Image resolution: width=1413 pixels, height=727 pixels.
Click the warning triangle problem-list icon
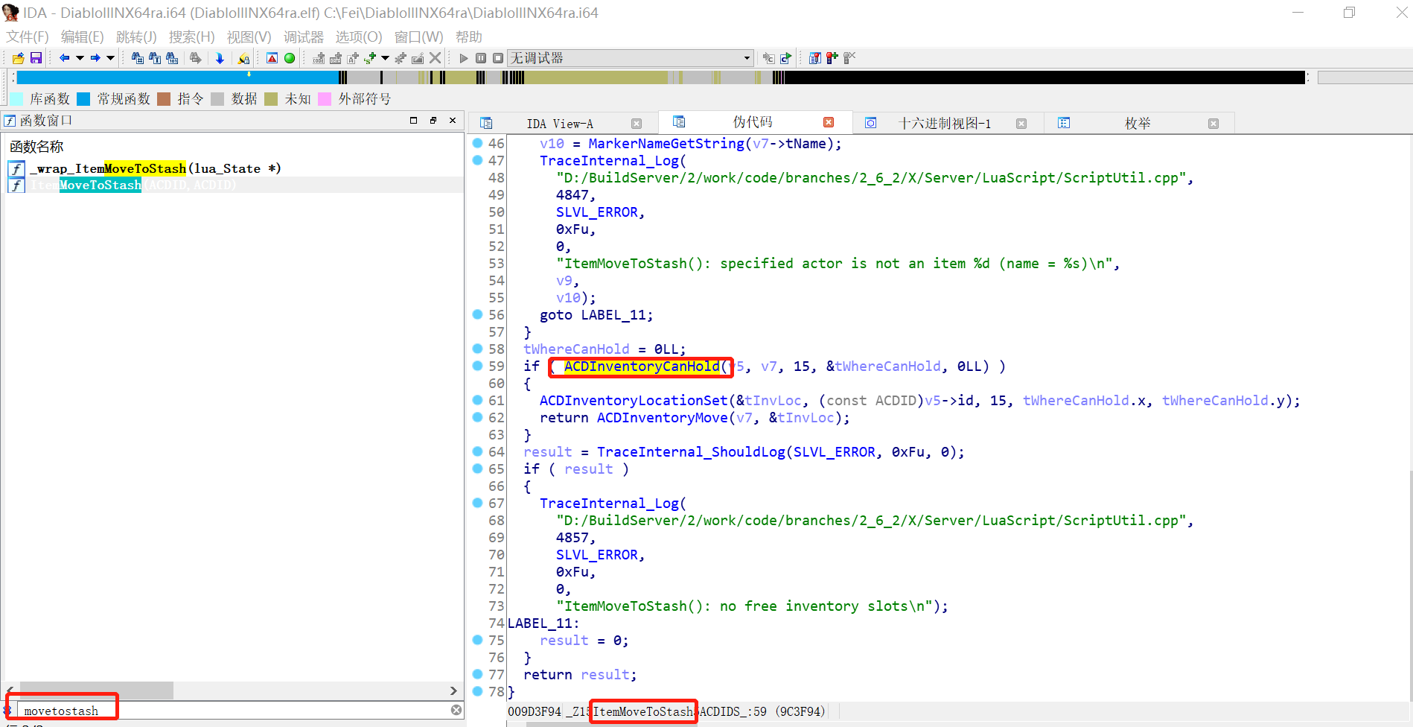point(272,58)
